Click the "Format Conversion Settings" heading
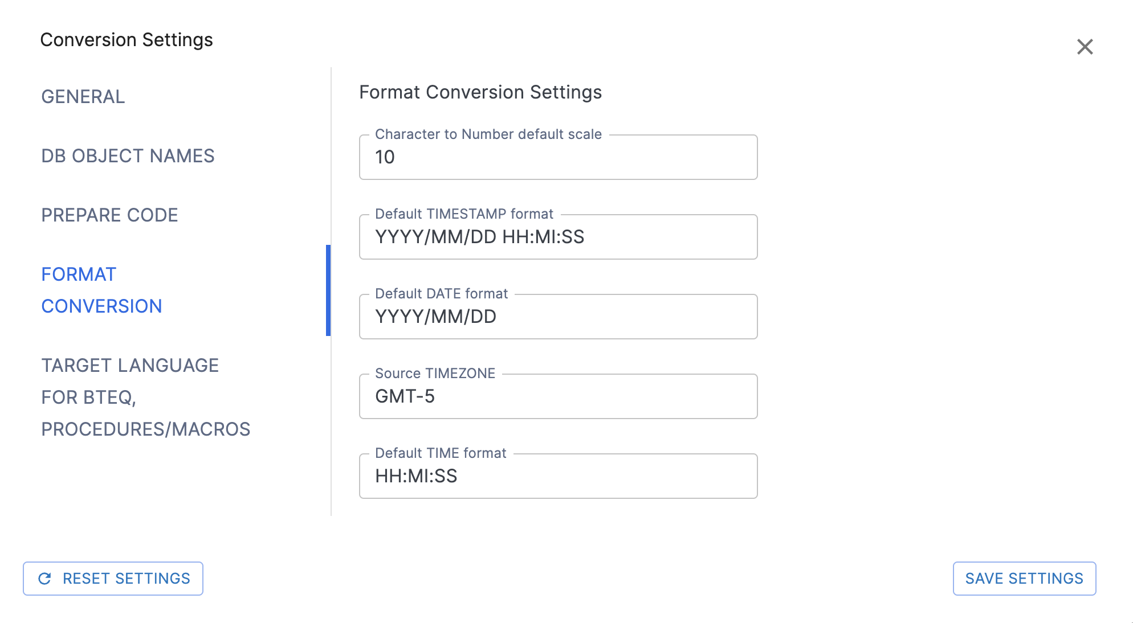Image resolution: width=1133 pixels, height=623 pixels. (480, 92)
